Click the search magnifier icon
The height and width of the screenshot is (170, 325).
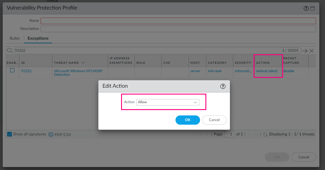click(x=10, y=50)
